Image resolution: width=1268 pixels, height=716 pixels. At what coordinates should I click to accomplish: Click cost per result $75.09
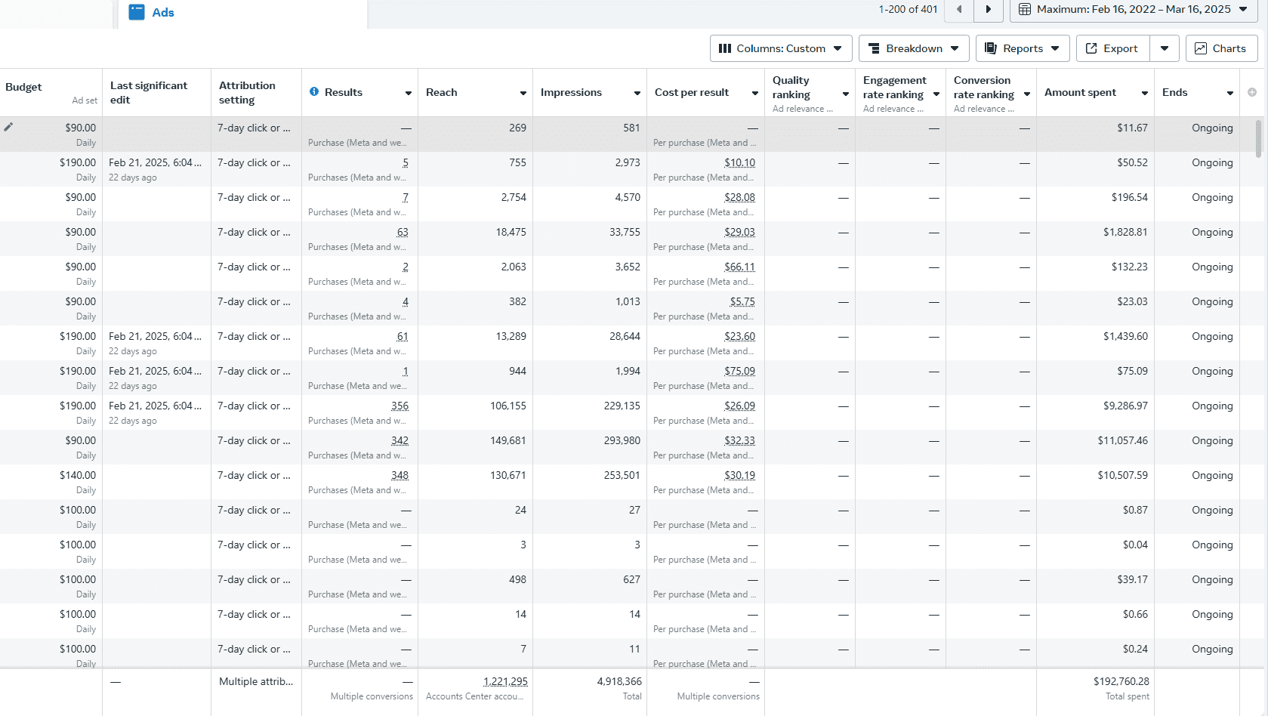739,371
